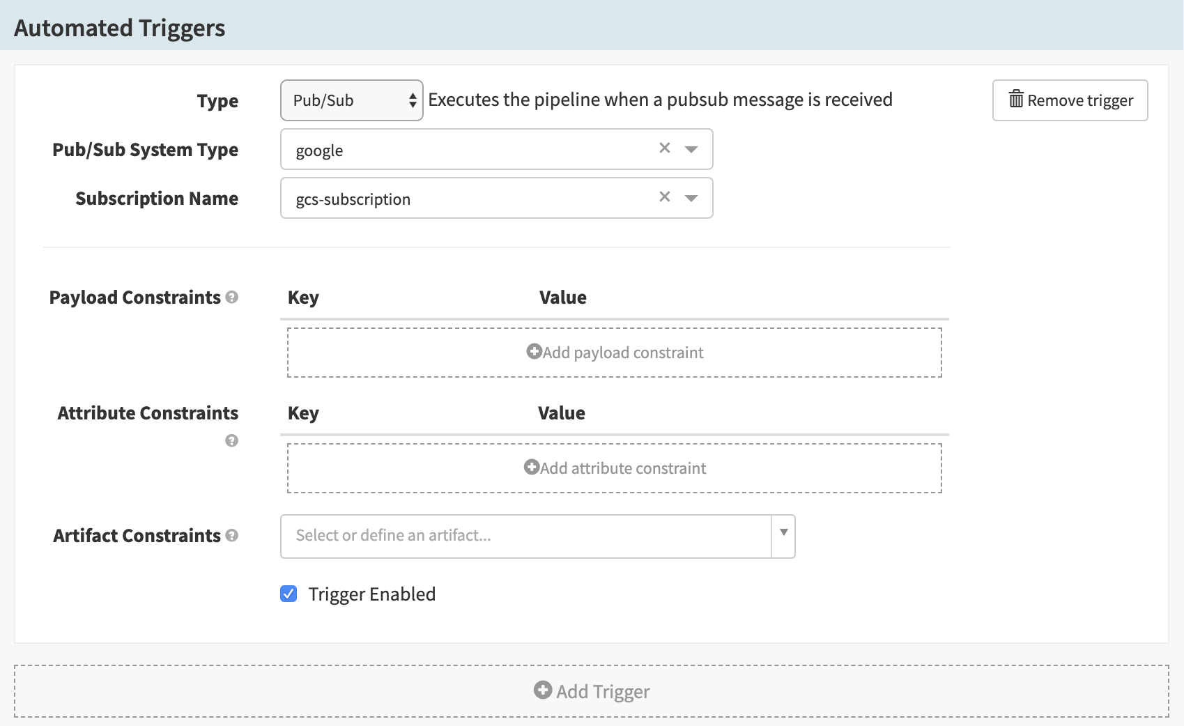Uncheck the Trigger Enabled checkbox

tap(289, 594)
